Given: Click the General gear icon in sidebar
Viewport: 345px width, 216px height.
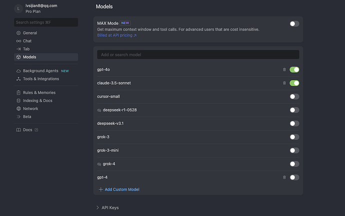Looking at the screenshot, I should click(x=18, y=33).
